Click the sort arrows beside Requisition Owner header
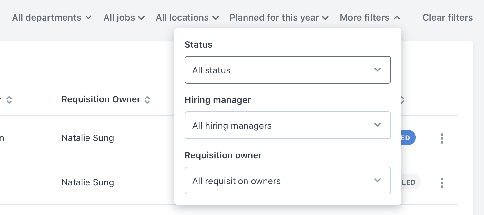This screenshot has width=484, height=215. pyautogui.click(x=147, y=100)
